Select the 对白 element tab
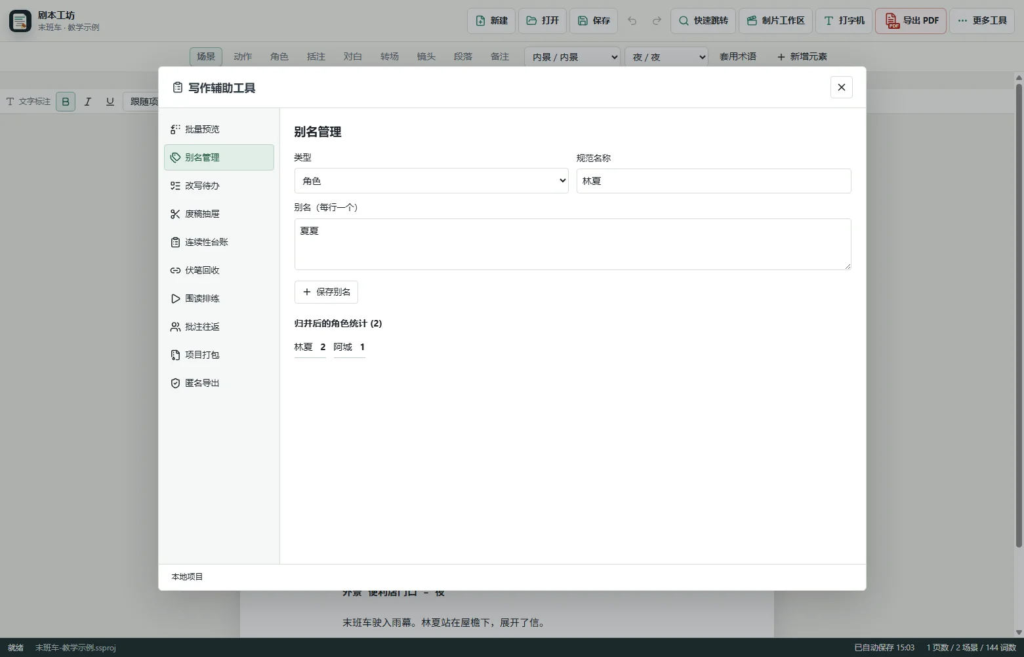This screenshot has height=657, width=1024. tap(353, 56)
